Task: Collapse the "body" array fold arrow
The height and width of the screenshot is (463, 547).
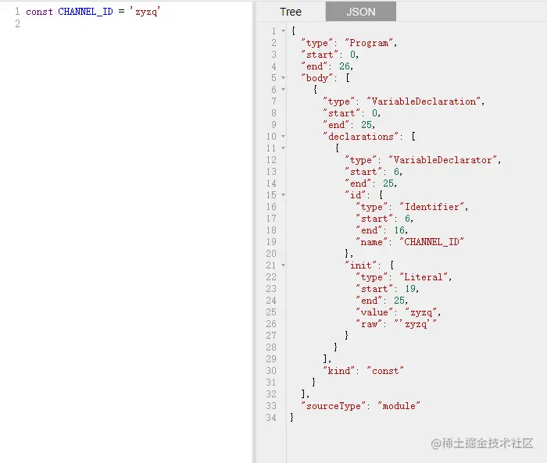Action: 283,78
